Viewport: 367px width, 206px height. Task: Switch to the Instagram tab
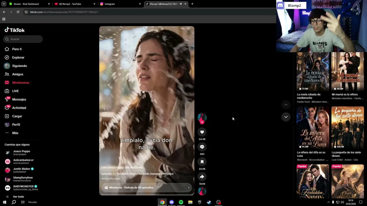pyautogui.click(x=120, y=4)
